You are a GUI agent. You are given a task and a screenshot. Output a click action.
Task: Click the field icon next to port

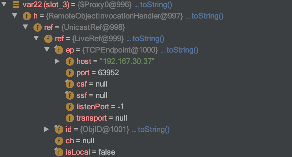[x=70, y=73]
